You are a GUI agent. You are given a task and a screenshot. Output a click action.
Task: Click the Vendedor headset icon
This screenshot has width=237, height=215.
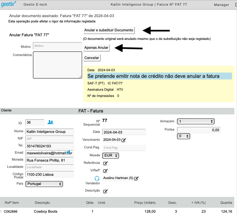click(97, 178)
